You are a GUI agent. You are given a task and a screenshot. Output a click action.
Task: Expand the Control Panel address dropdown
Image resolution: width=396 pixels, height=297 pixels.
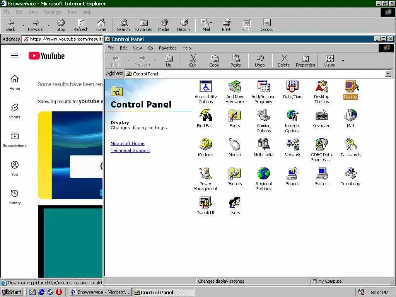click(388, 73)
